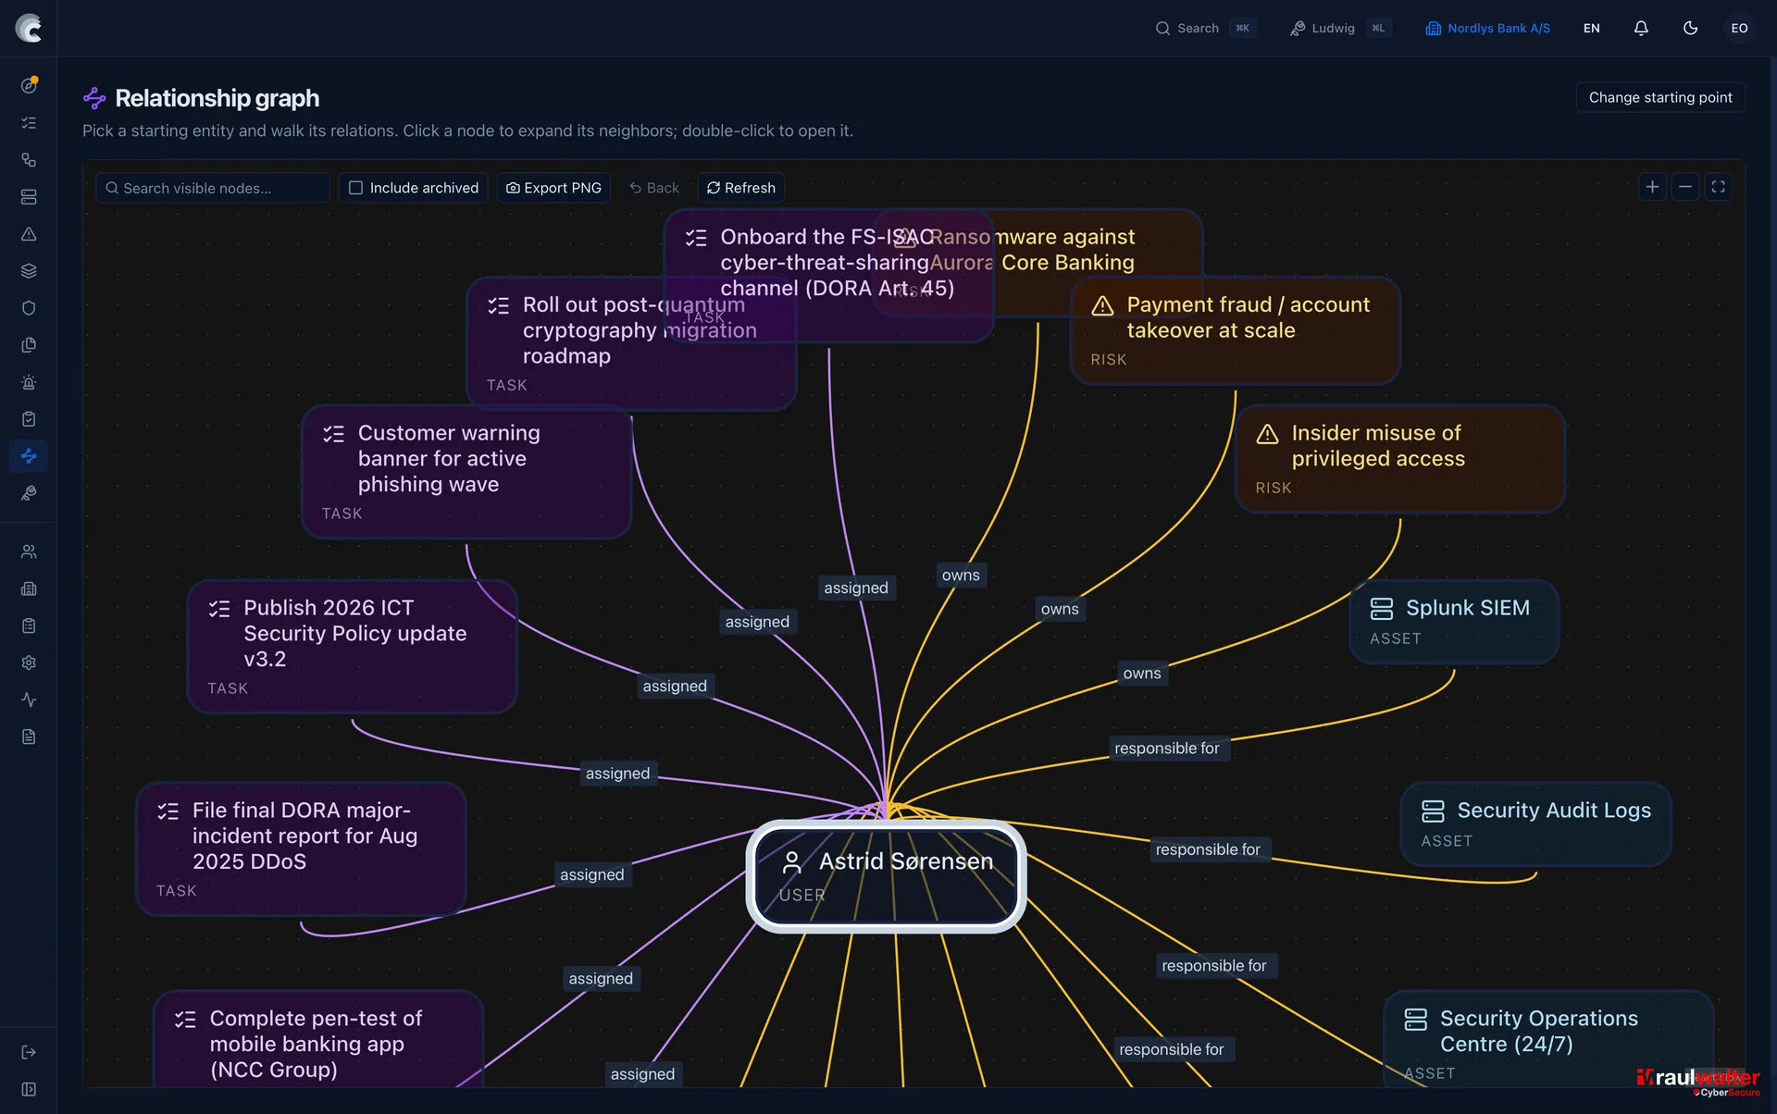Screen dimensions: 1777x1114
Task: Select relationship graph icon in sidebar
Action: click(29, 456)
